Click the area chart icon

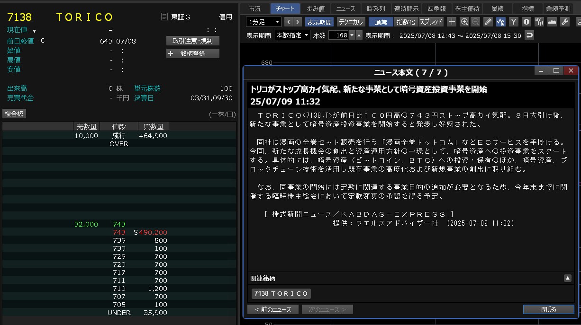[x=552, y=22]
